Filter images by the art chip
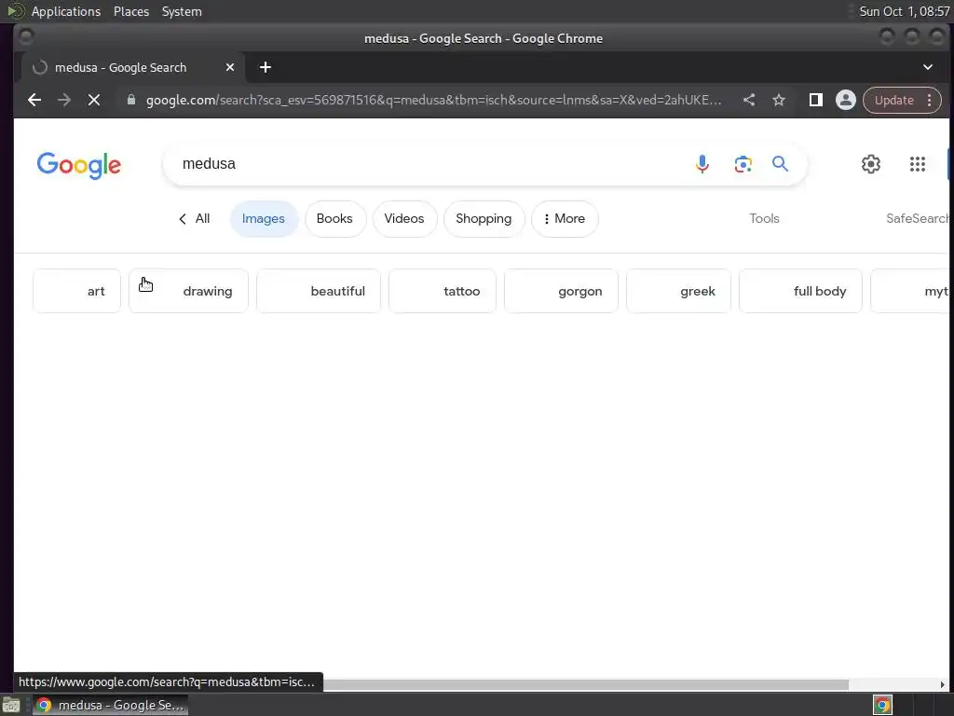Image resolution: width=954 pixels, height=716 pixels. [76, 291]
